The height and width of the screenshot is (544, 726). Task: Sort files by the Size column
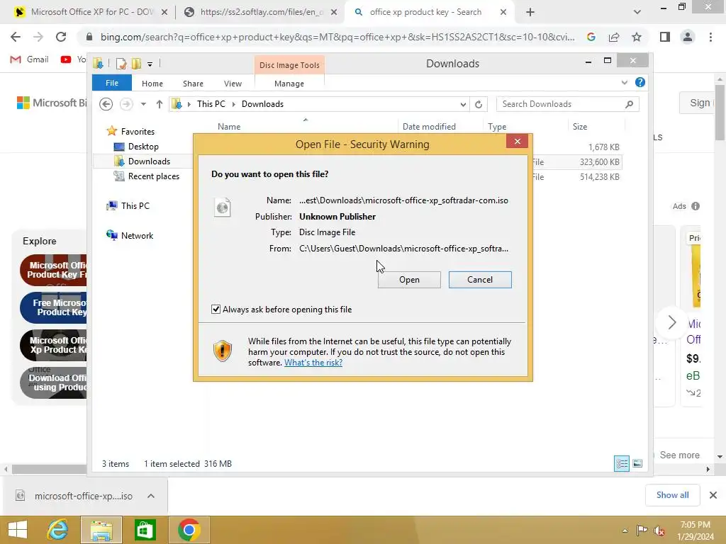click(580, 127)
